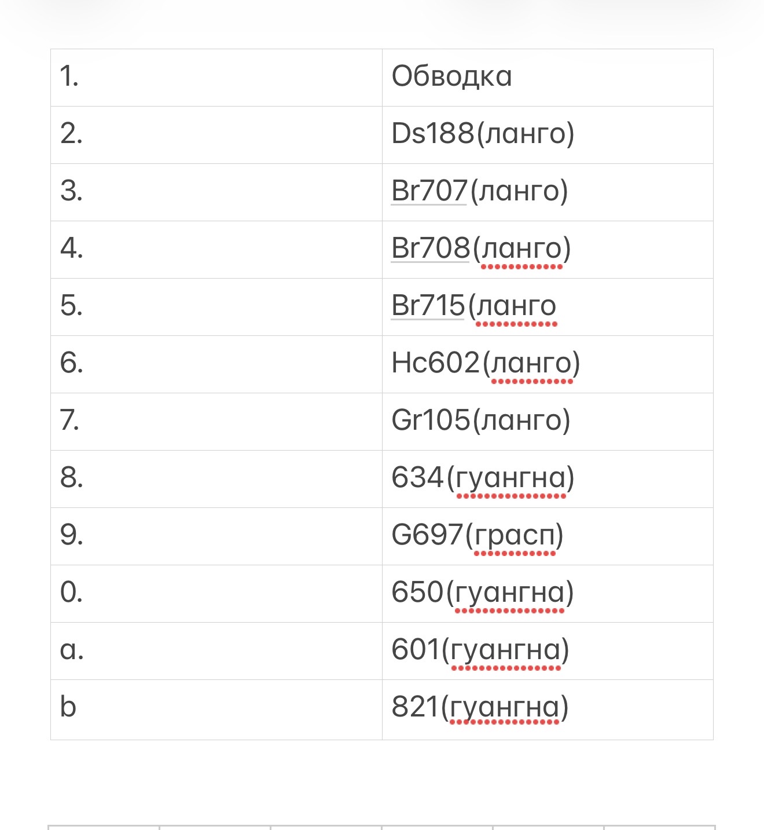Click the 634(гуангна) cell
764x830 pixels.
548,479
